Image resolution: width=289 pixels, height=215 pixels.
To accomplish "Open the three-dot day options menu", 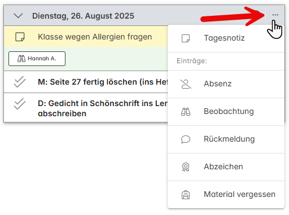I will [275, 15].
